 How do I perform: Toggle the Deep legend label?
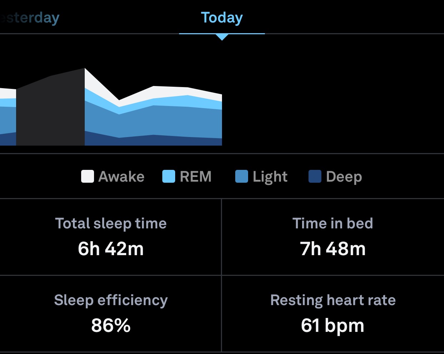pyautogui.click(x=344, y=177)
